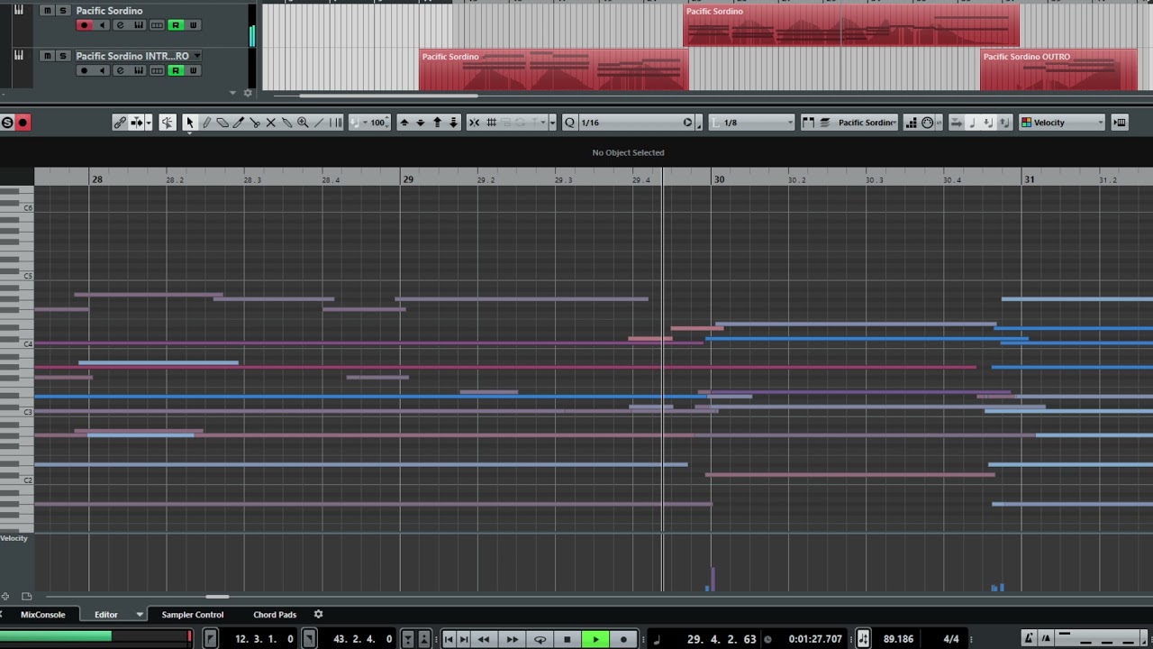Apply Quantize with the Q button
This screenshot has height=649, width=1153.
[x=569, y=123]
